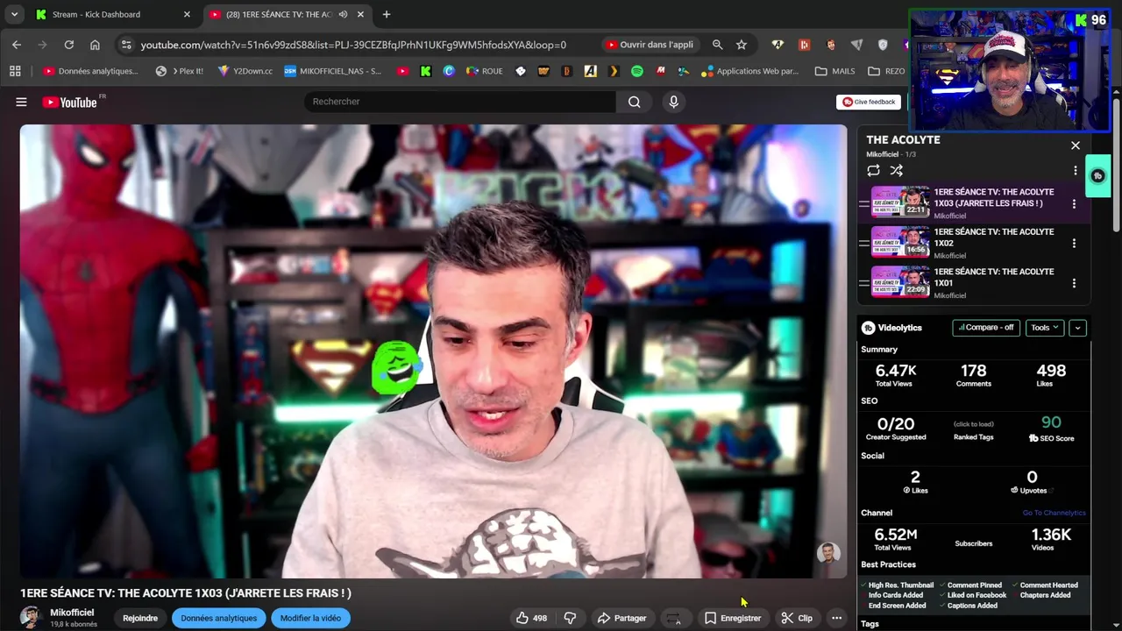Bookmark this page with the star
Image resolution: width=1122 pixels, height=631 pixels.
tap(742, 45)
